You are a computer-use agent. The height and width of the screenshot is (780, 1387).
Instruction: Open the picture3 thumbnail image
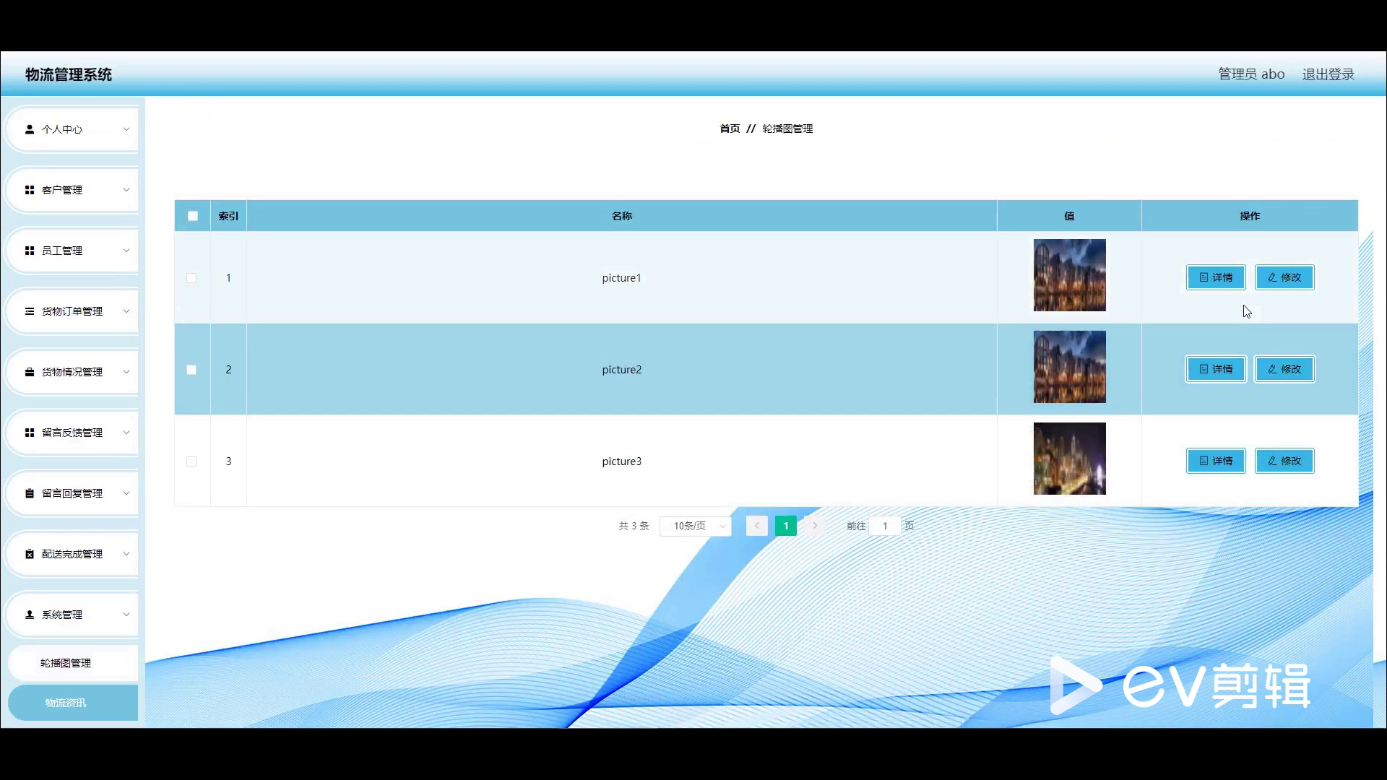click(1069, 459)
